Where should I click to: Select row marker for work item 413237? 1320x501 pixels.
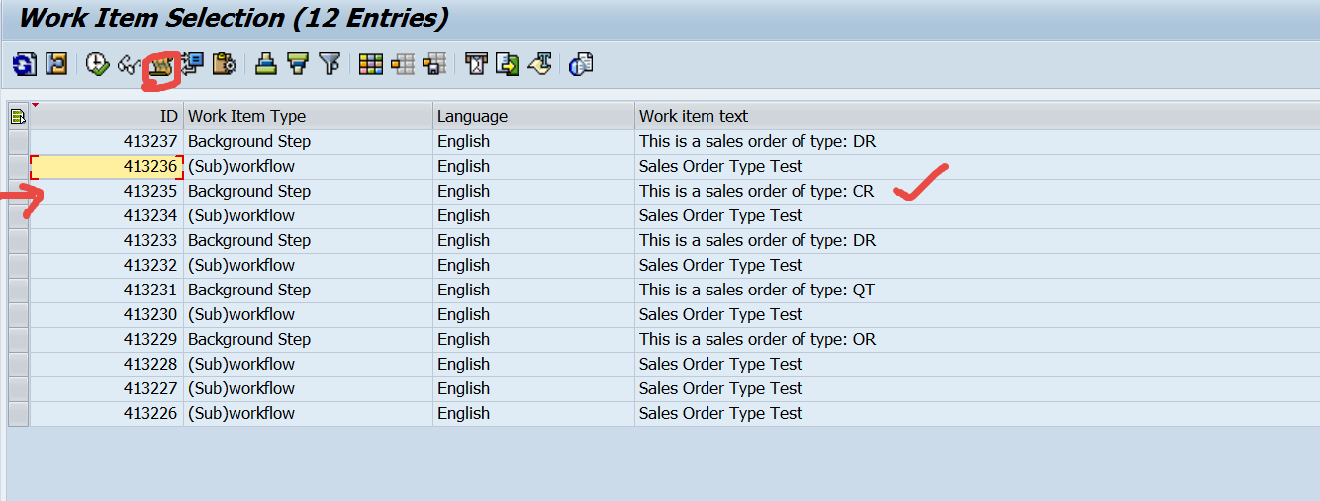point(18,142)
